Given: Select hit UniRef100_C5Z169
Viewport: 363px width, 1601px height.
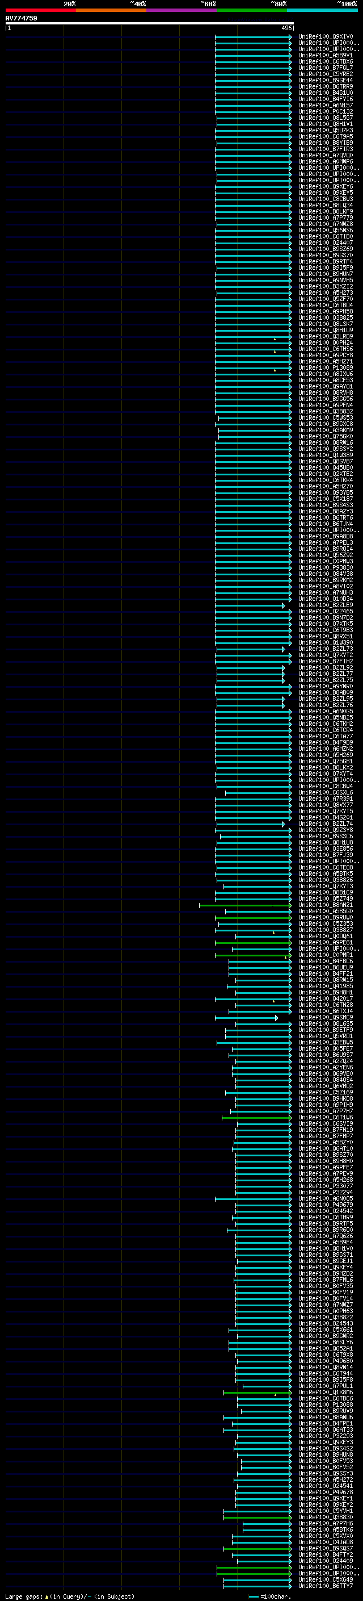Looking at the screenshot, I should 326,1093.
